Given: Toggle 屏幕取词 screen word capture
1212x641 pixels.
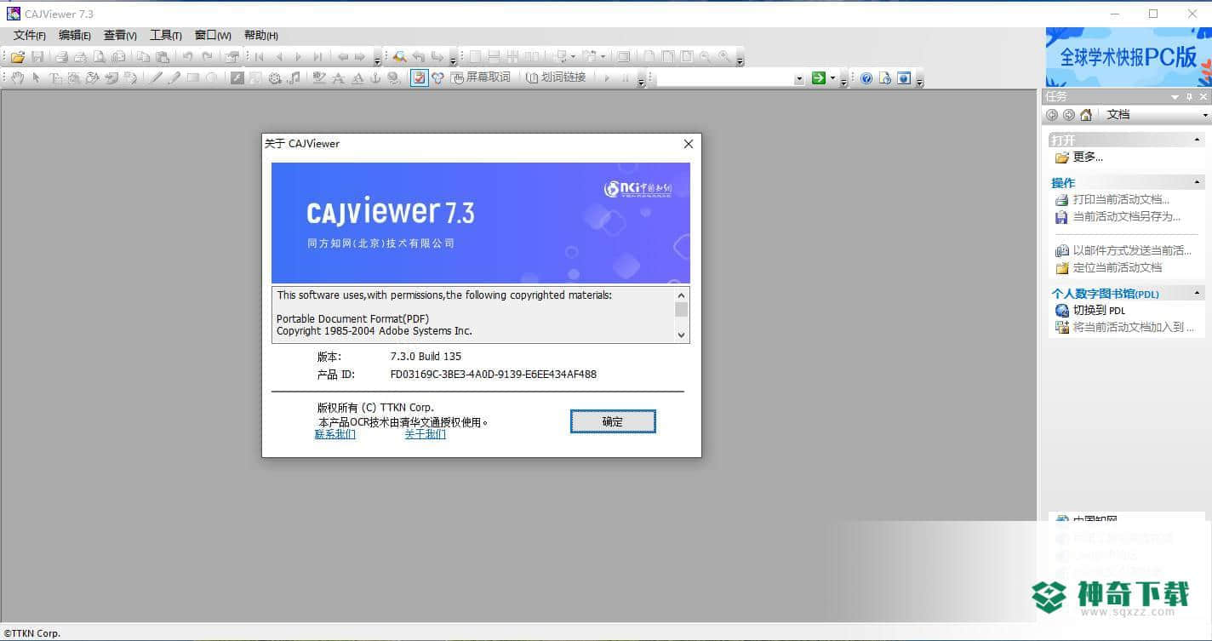Looking at the screenshot, I should coord(482,77).
